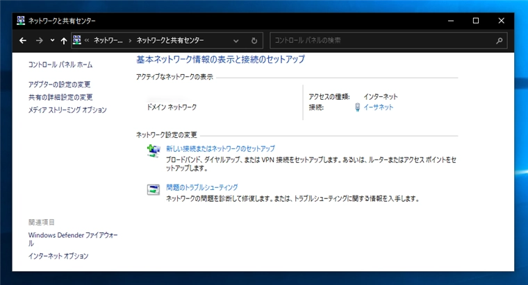Open 共有の詳細設定の変更

pyautogui.click(x=60, y=97)
